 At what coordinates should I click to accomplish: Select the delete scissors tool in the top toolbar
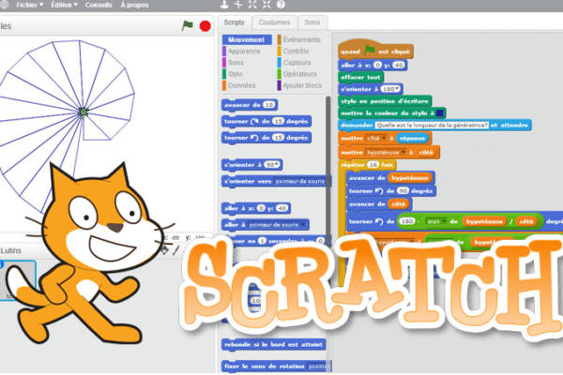pyautogui.click(x=238, y=5)
